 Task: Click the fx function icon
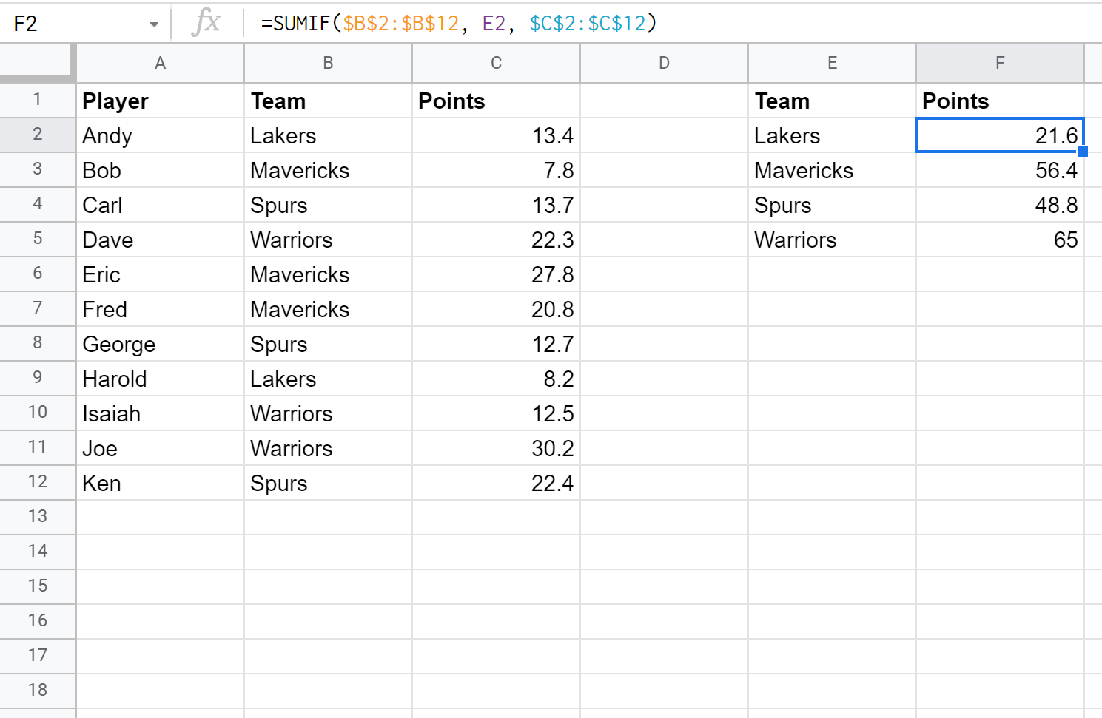pyautogui.click(x=206, y=23)
